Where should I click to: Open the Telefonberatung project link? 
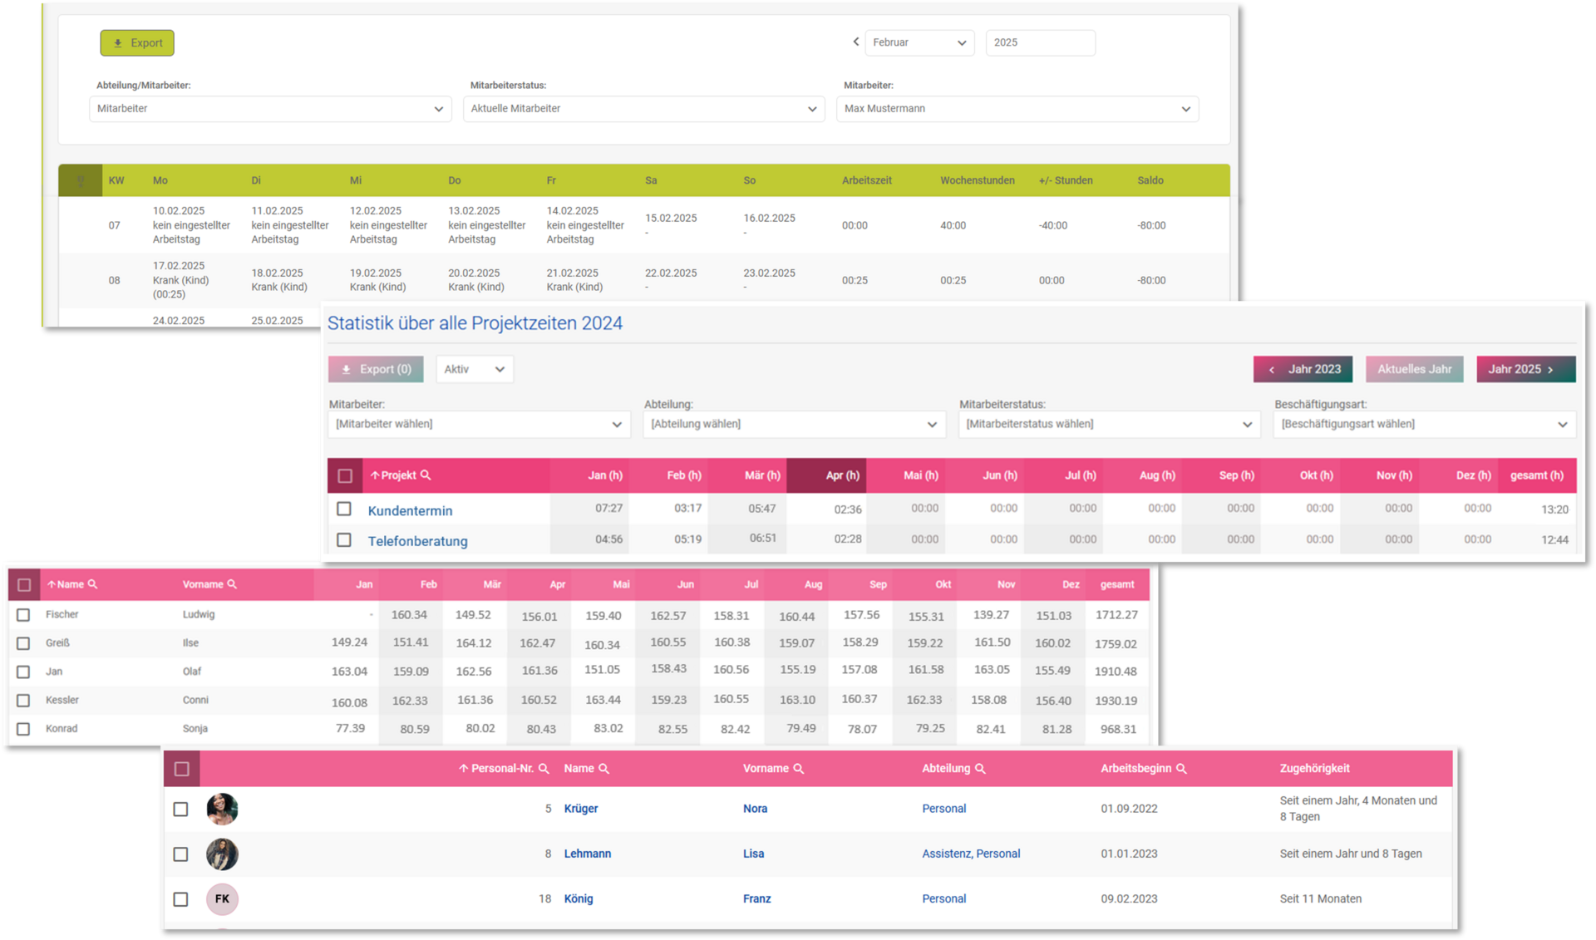point(417,541)
